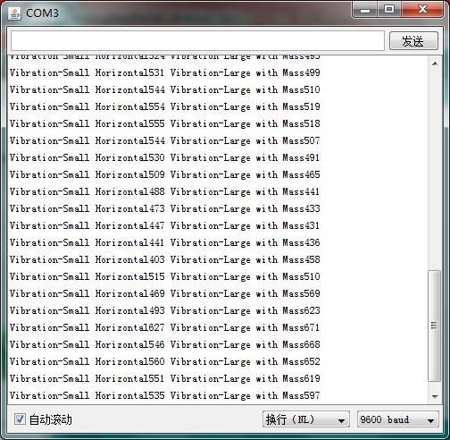Click the Java icon in the title bar
Image resolution: width=450 pixels, height=440 pixels.
pyautogui.click(x=14, y=13)
